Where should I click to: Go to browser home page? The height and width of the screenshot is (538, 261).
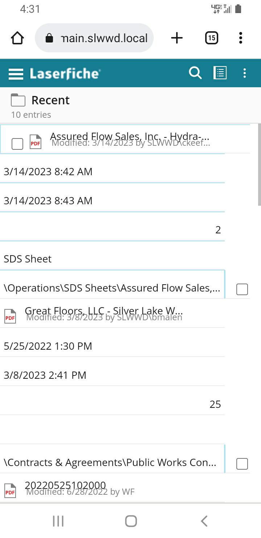[17, 38]
